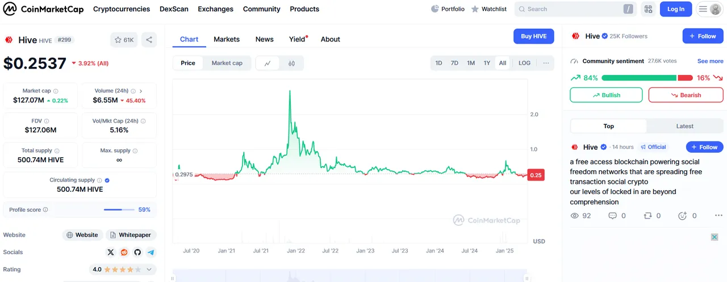
Task: Open the QR code app download icon
Action: pyautogui.click(x=648, y=9)
